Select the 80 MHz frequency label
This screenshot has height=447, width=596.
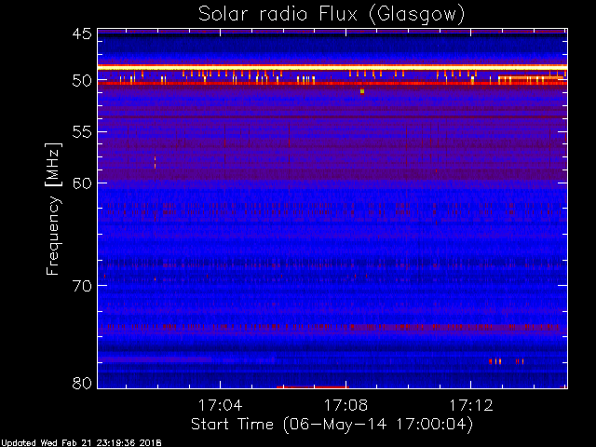82,383
